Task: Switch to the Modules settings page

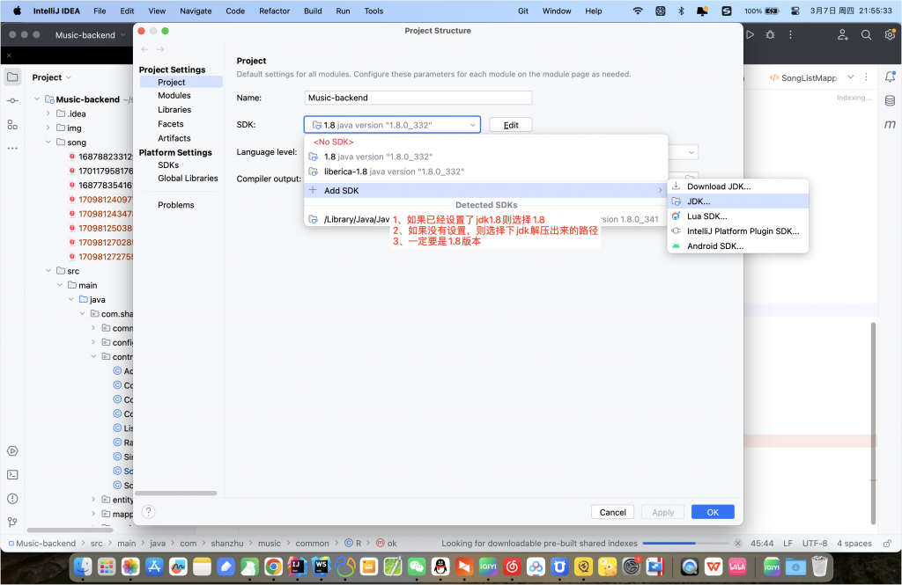Action: tap(174, 95)
